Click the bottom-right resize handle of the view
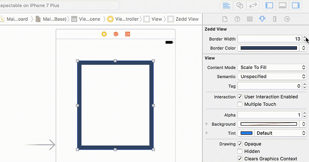 (x=153, y=150)
